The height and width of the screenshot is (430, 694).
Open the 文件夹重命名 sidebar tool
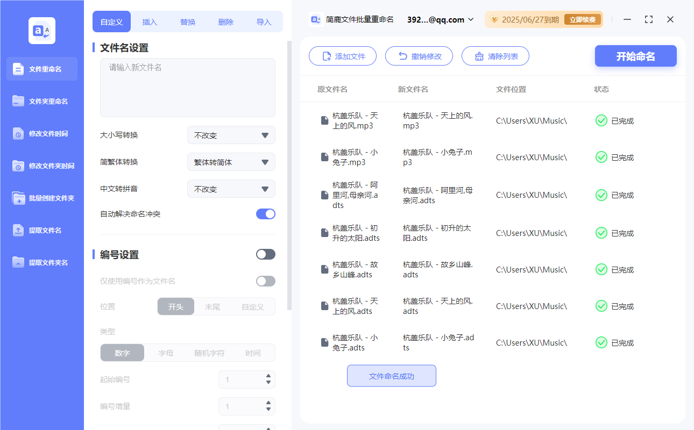[41, 101]
